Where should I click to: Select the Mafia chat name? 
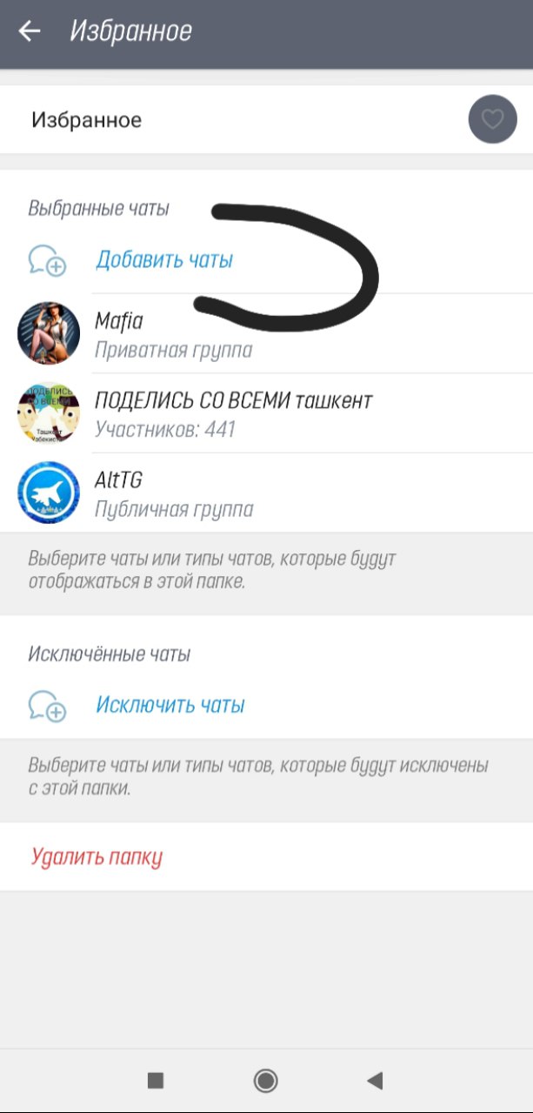coord(118,321)
